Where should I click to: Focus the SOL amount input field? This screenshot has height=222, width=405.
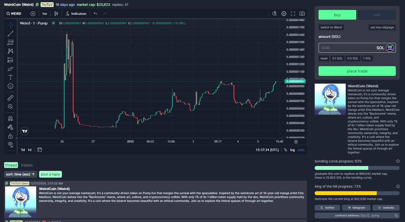click(x=357, y=48)
